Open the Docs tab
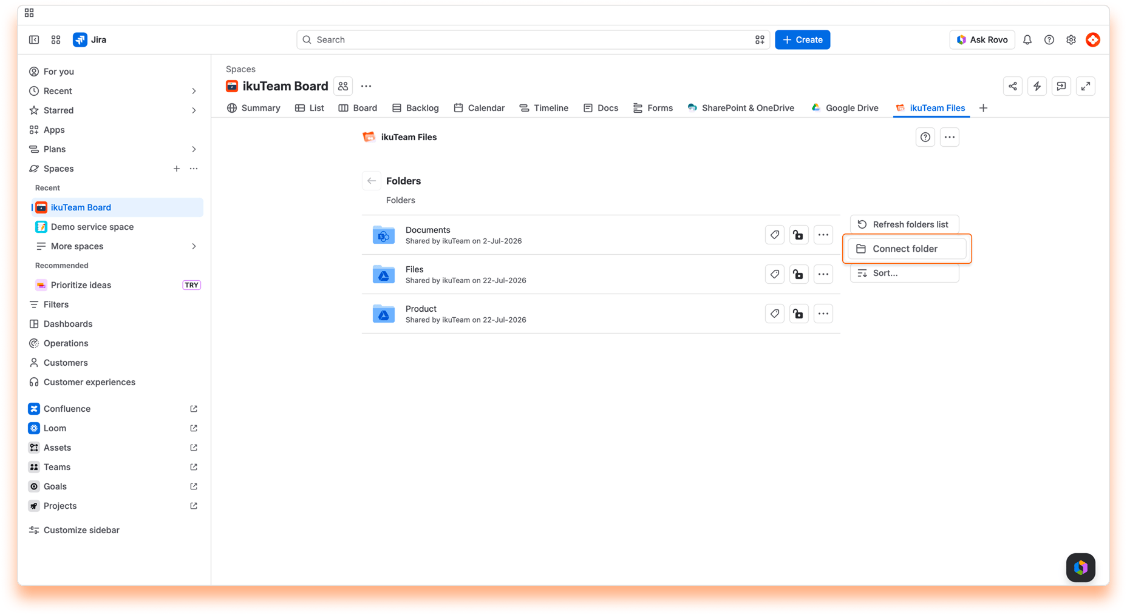The height and width of the screenshot is (615, 1127). pyautogui.click(x=601, y=108)
